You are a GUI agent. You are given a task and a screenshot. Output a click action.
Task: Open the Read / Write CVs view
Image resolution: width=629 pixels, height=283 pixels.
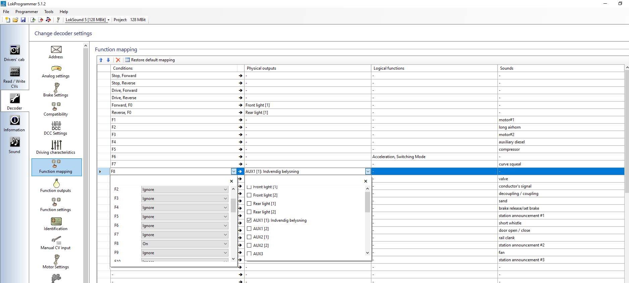point(14,77)
